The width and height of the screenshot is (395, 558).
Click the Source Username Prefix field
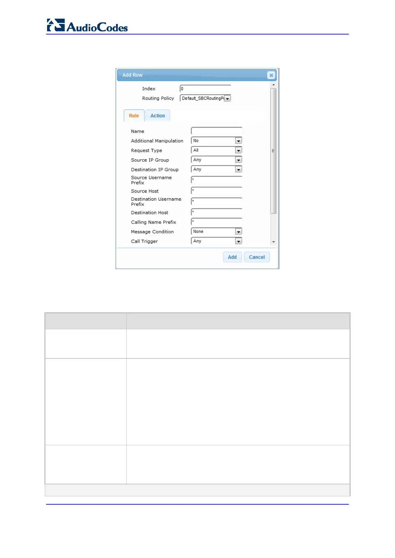[x=217, y=180]
